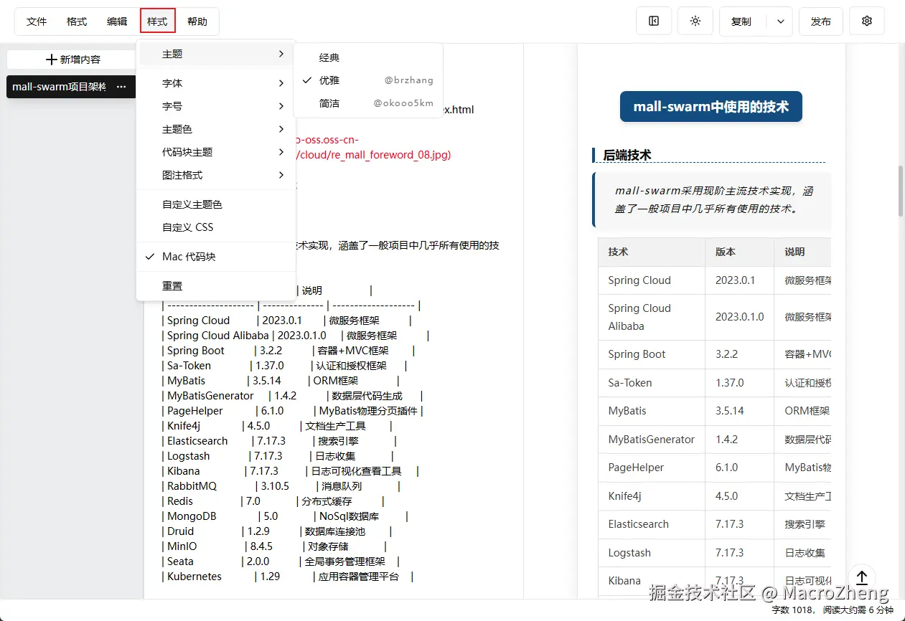Expand the 主题 submenu
The width and height of the screenshot is (905, 621).
click(x=216, y=54)
